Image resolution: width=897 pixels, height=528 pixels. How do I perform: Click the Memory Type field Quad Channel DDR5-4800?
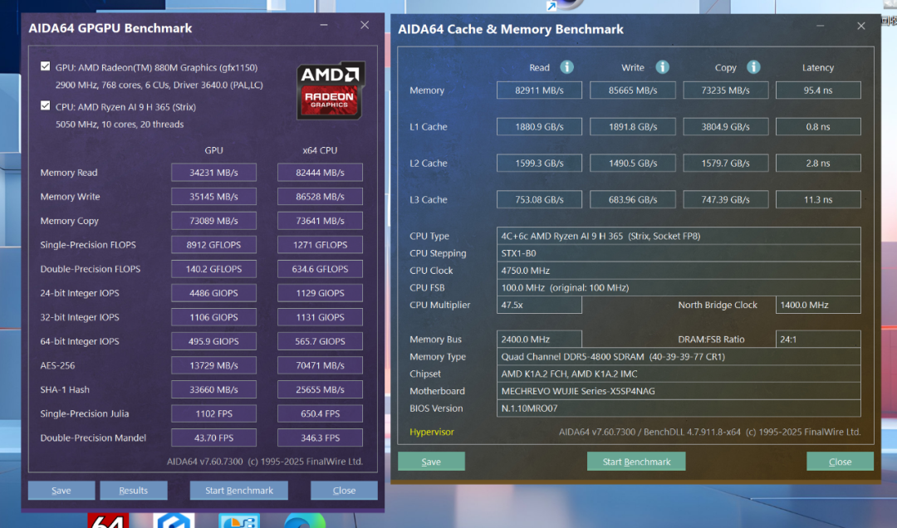click(679, 356)
